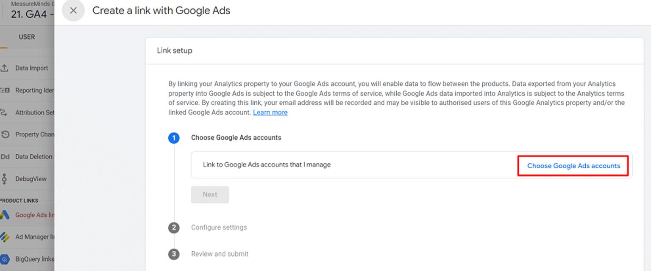Close the Create a link dialog
Viewport: 651px width, 271px height.
click(73, 11)
